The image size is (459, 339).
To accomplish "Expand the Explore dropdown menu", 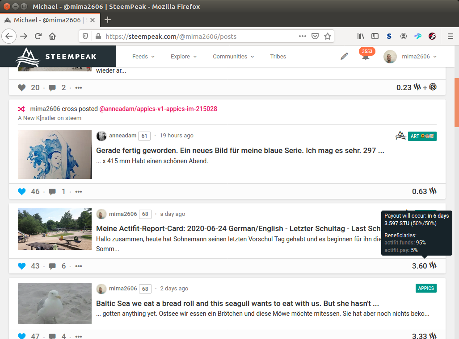I will (x=183, y=57).
